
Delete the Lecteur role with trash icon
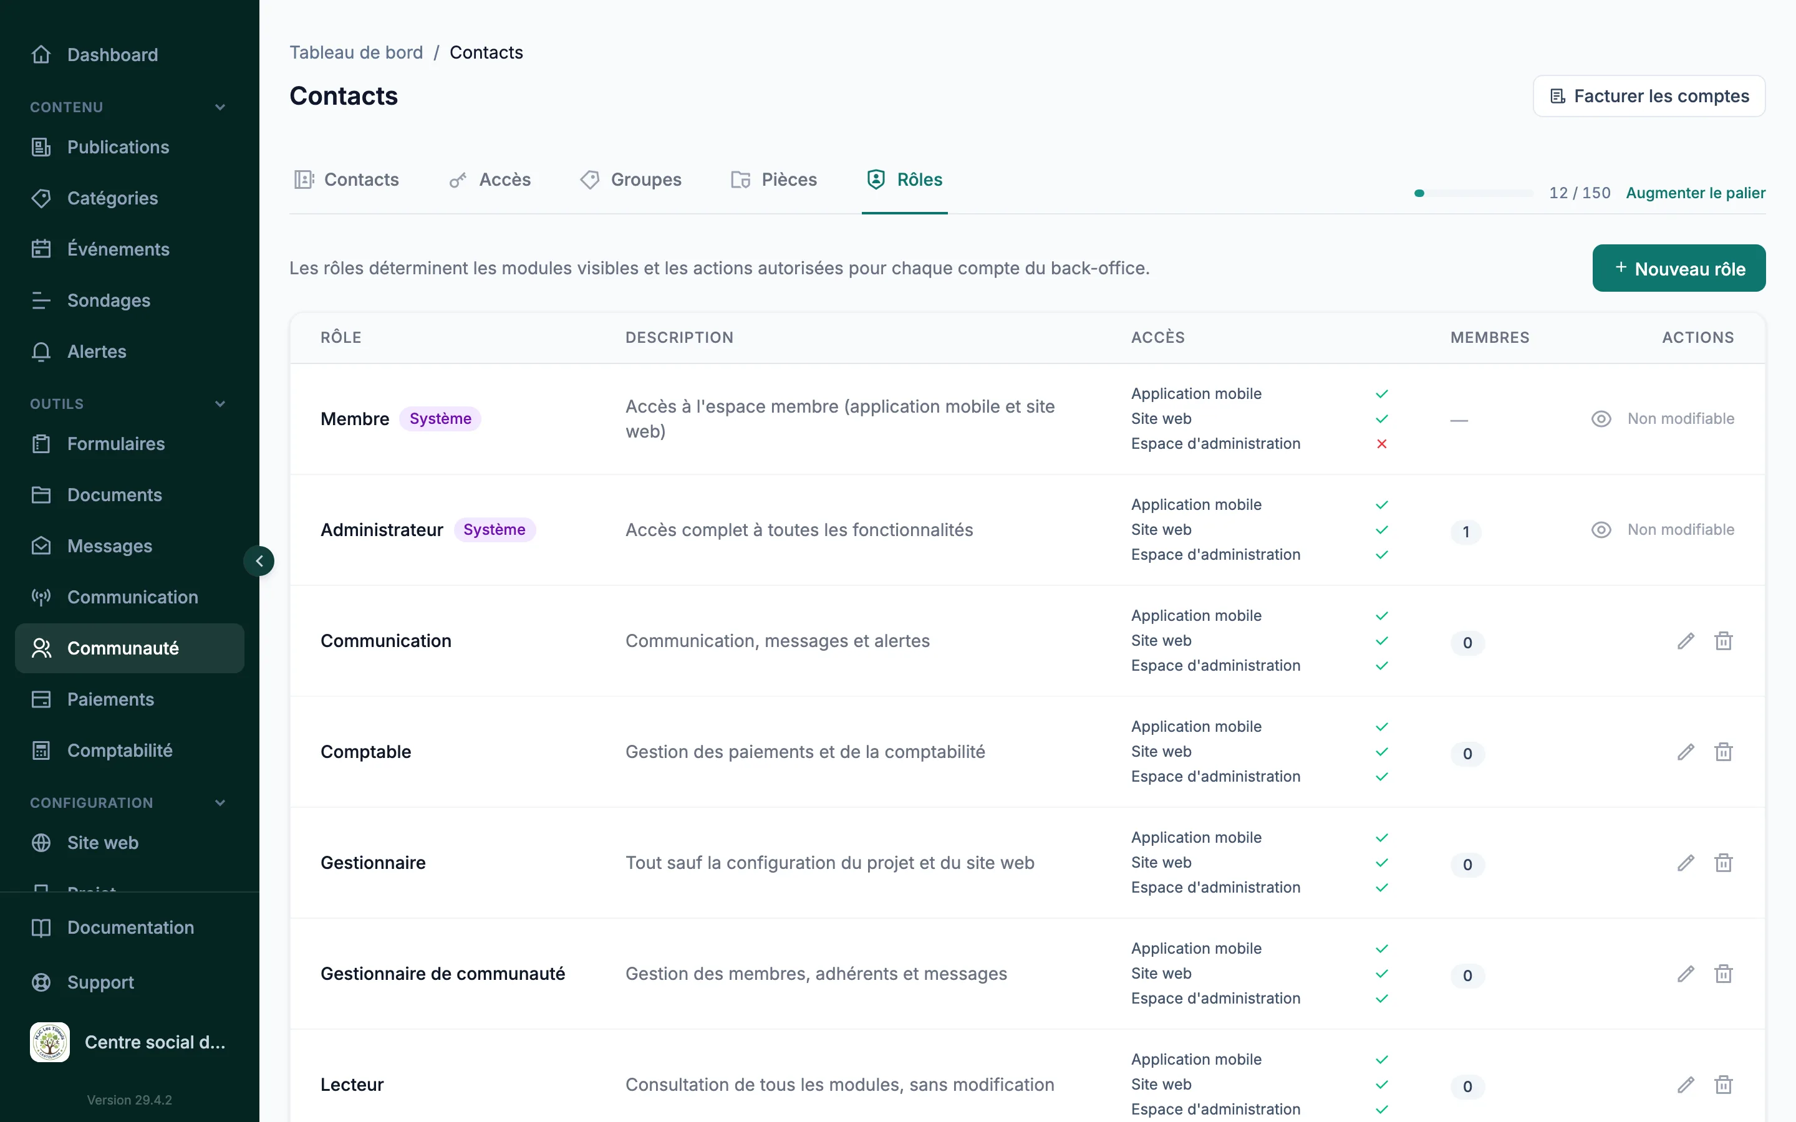coord(1723,1085)
